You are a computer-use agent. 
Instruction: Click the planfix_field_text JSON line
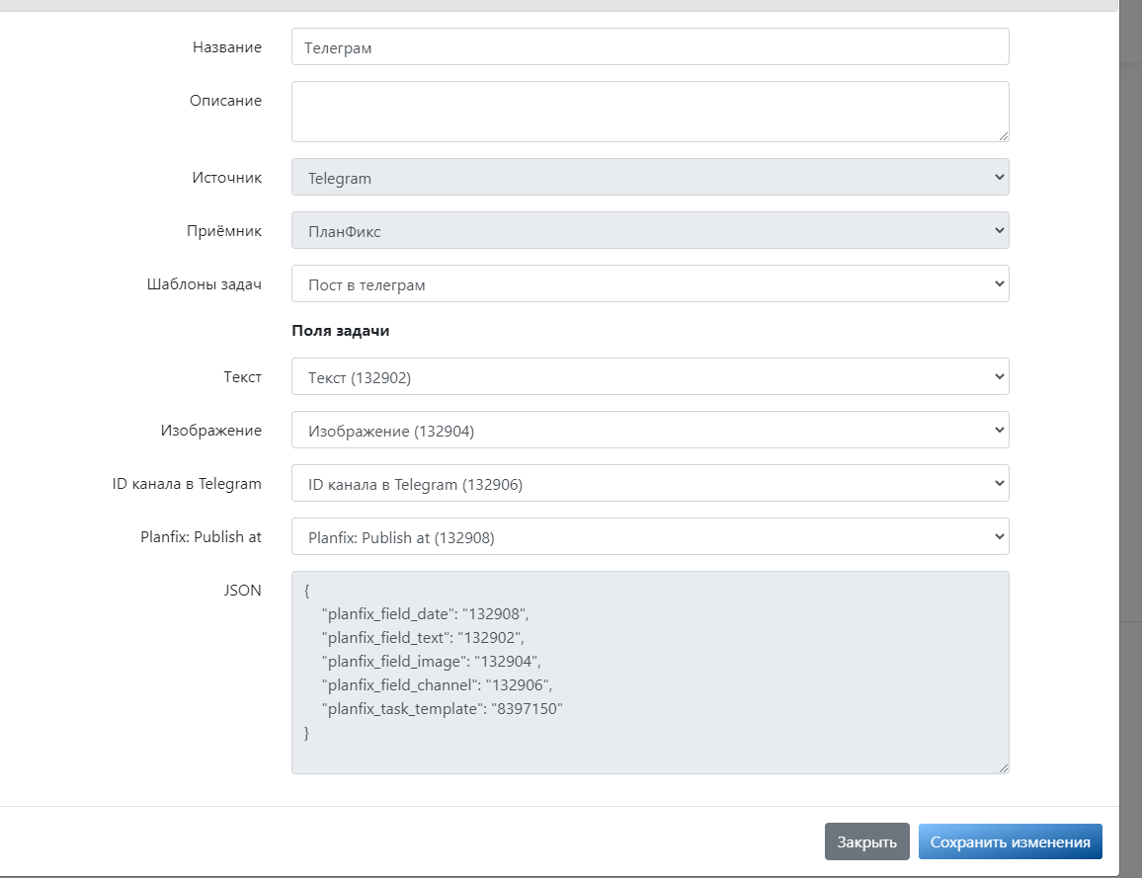pos(423,638)
